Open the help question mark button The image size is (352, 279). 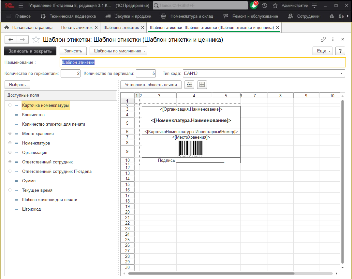(x=340, y=51)
